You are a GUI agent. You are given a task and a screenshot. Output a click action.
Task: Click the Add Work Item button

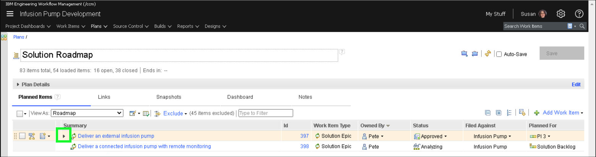pyautogui.click(x=560, y=113)
